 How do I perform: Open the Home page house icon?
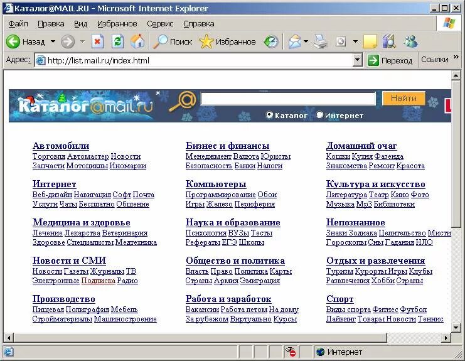pyautogui.click(x=137, y=41)
